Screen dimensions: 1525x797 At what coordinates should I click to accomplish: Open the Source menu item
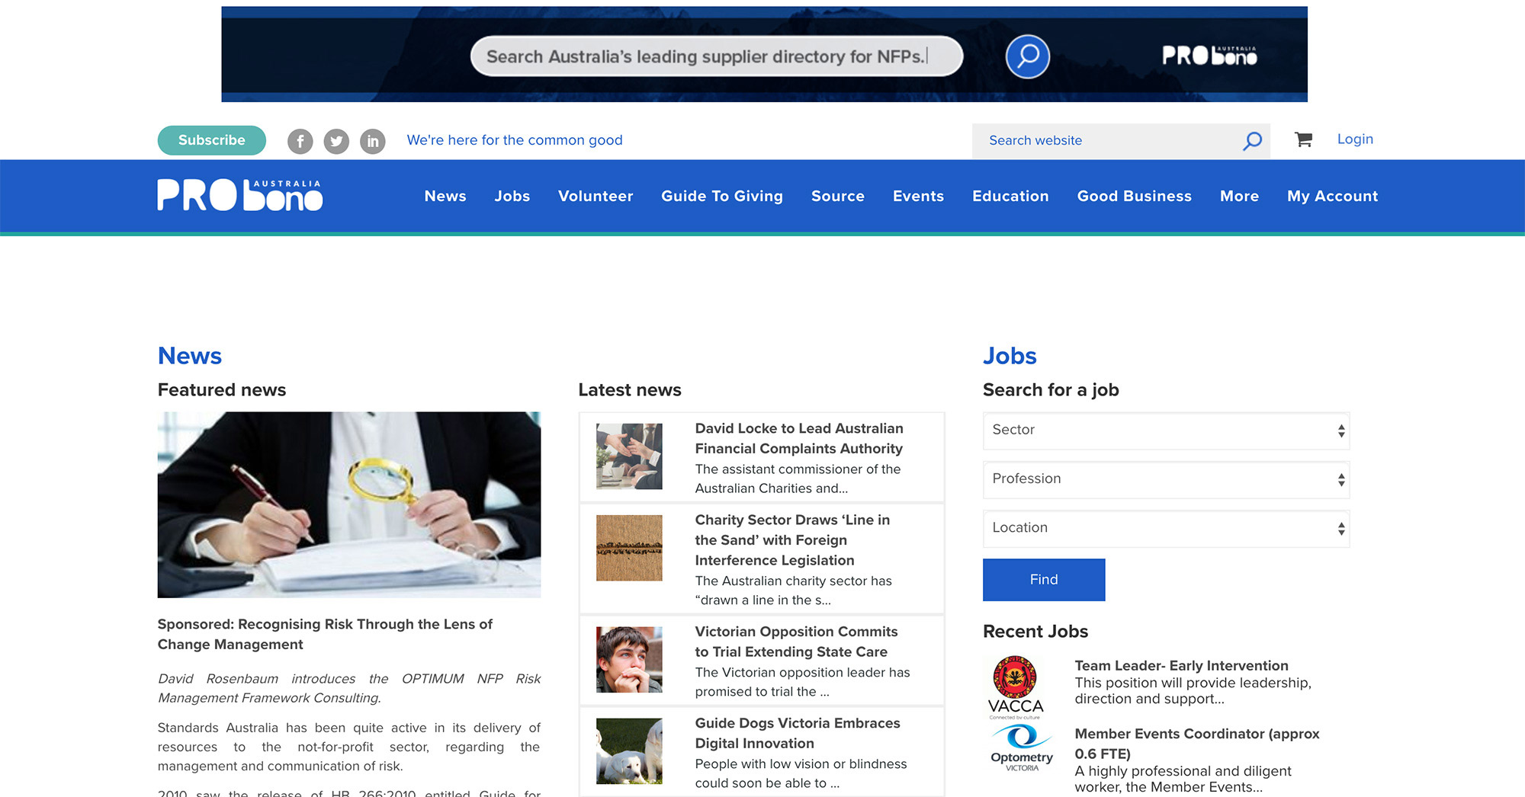838,196
